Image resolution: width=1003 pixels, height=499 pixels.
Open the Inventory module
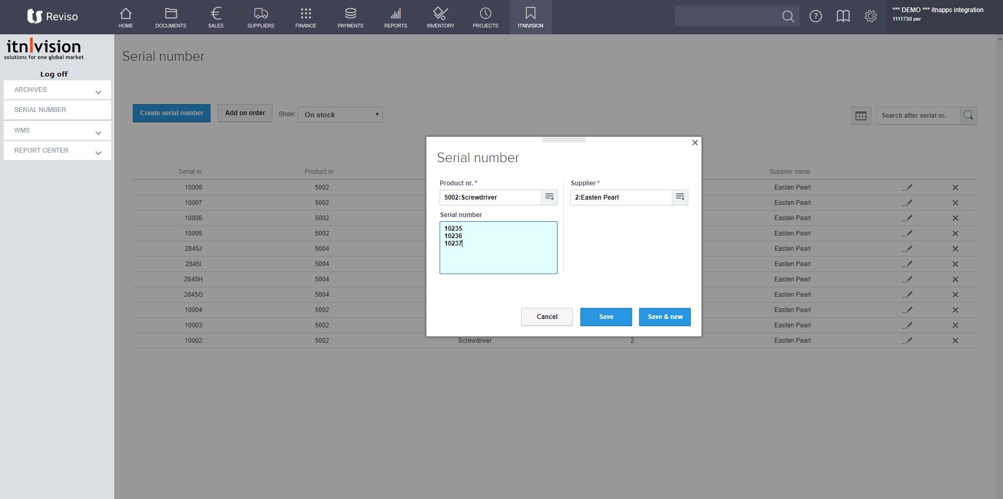click(x=440, y=17)
